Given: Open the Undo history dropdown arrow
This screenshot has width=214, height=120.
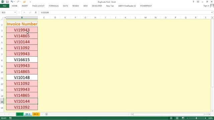Looking at the screenshot, I should point(14,2).
